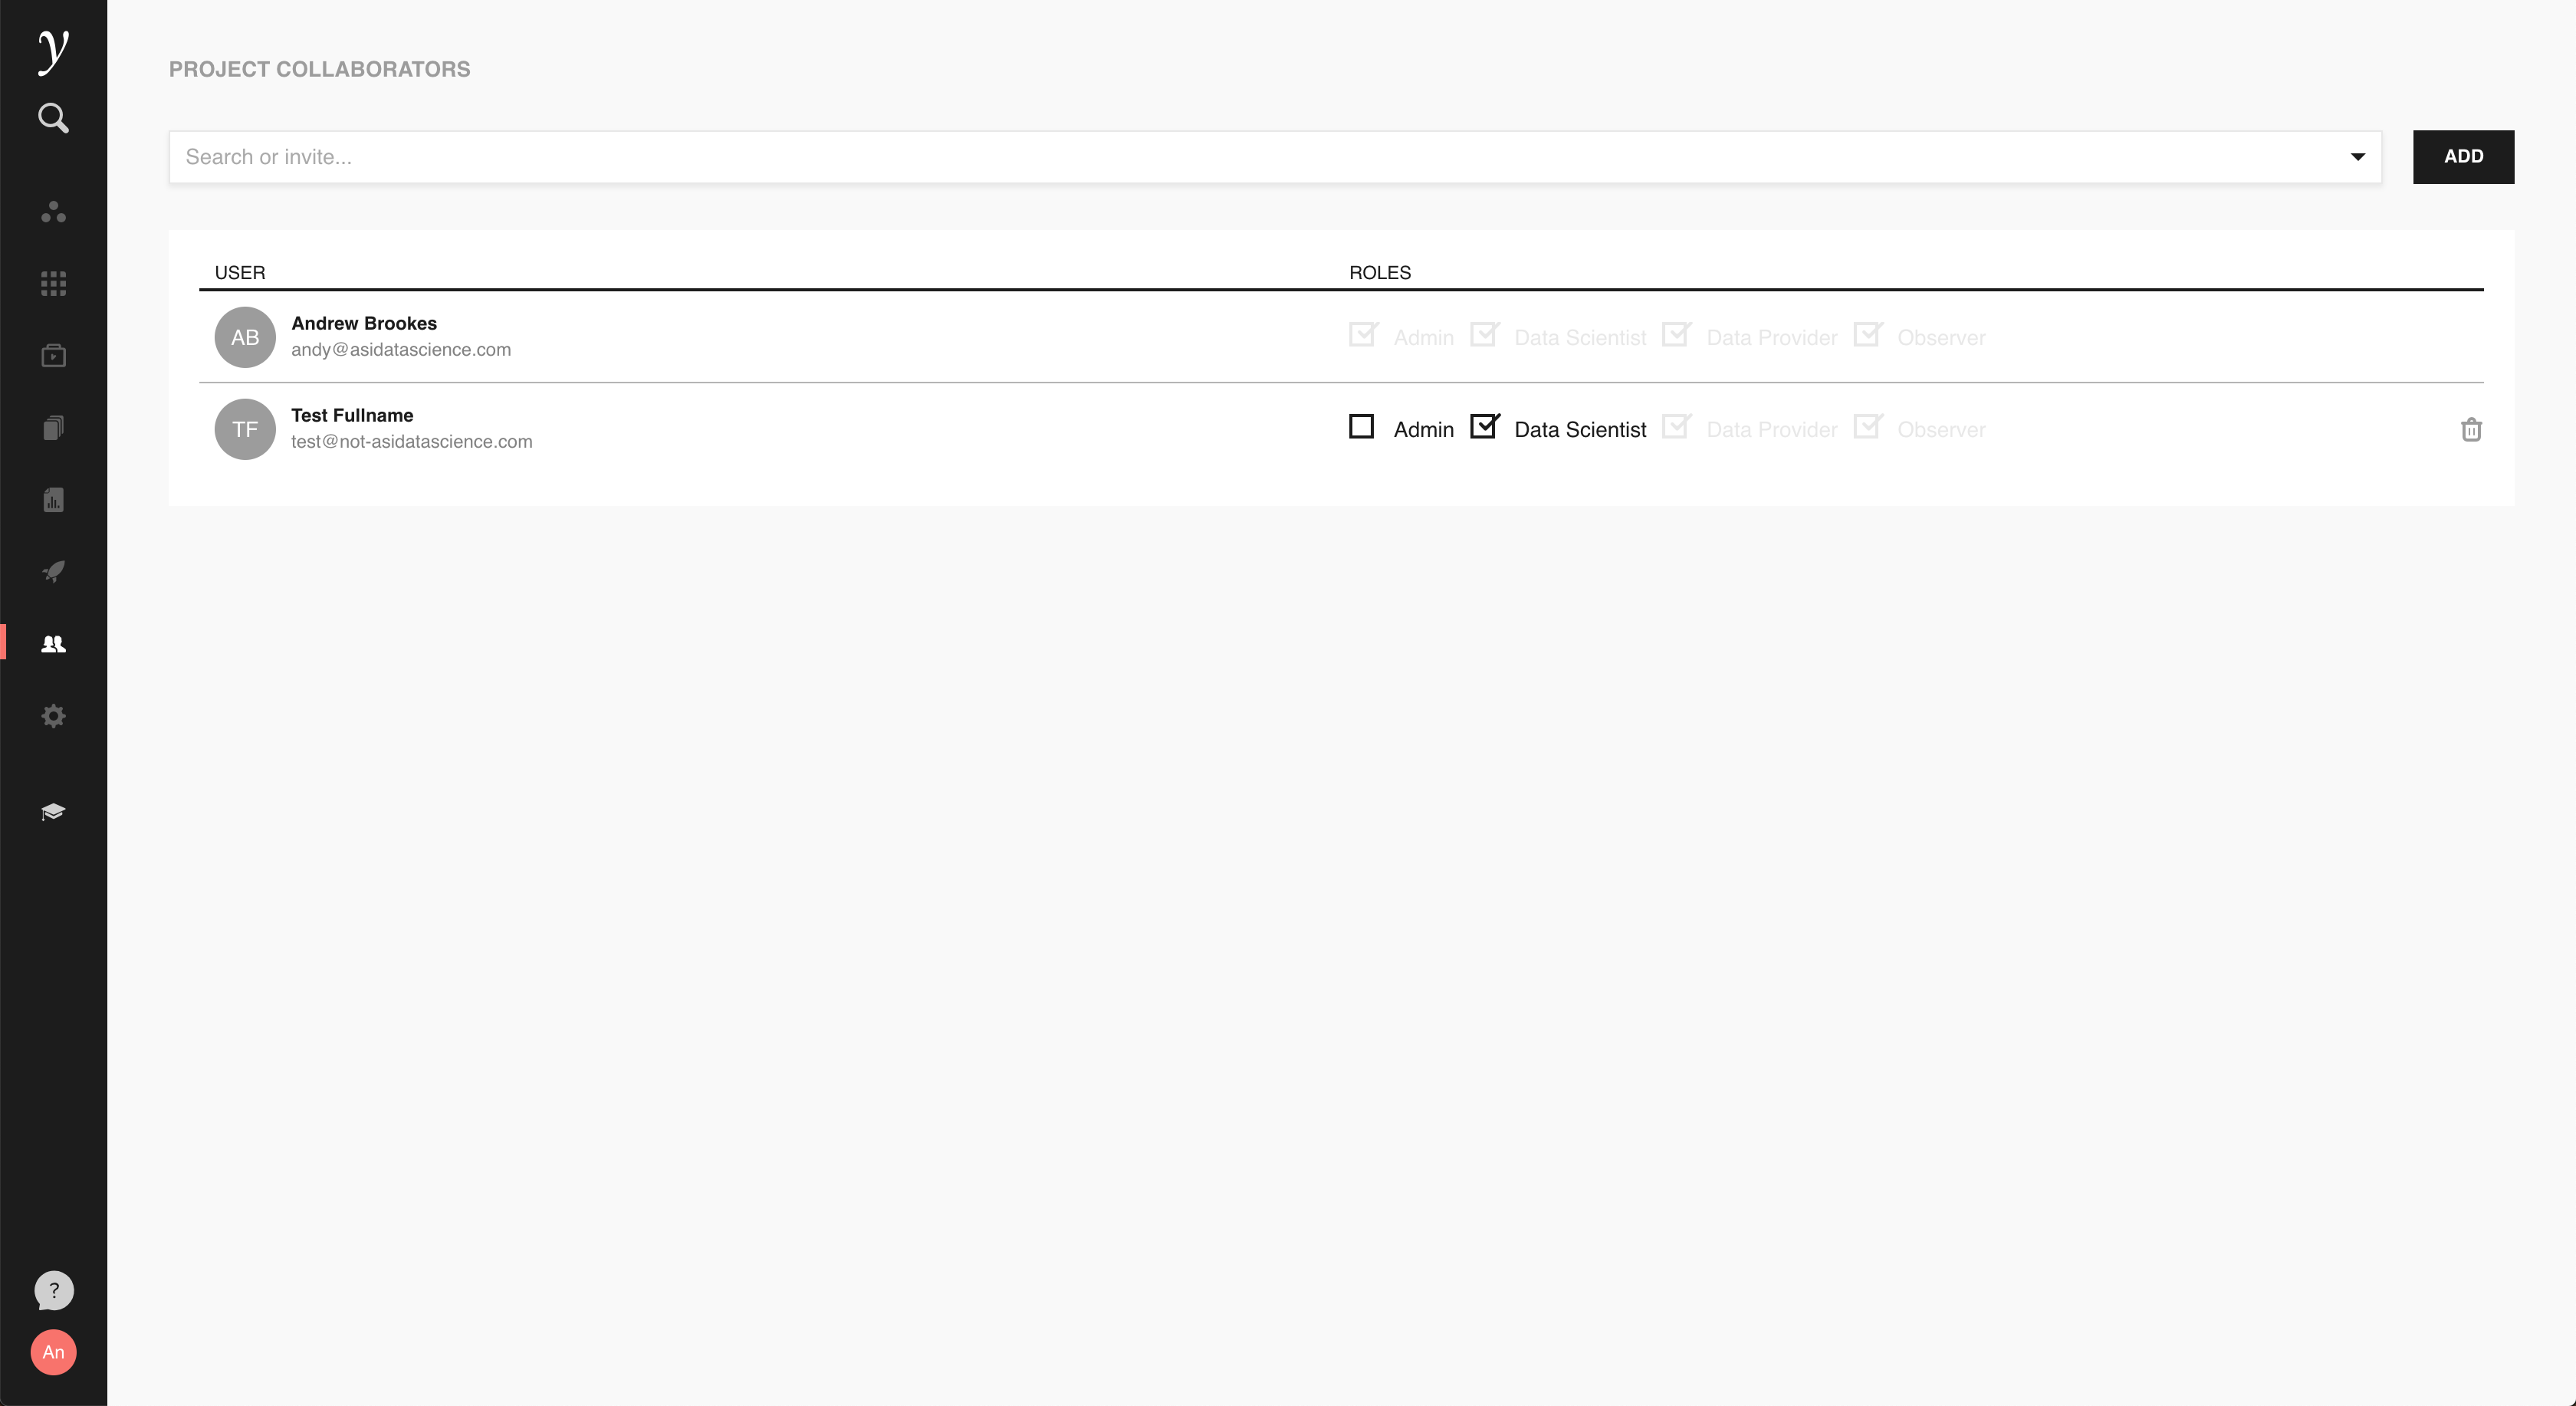Open settings gear in sidebar
The image size is (2576, 1406).
click(53, 716)
